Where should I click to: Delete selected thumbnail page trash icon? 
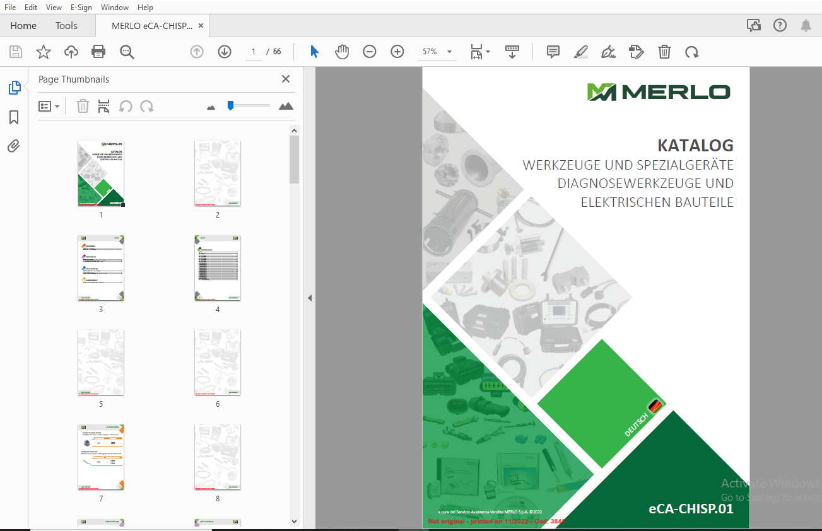coord(83,106)
